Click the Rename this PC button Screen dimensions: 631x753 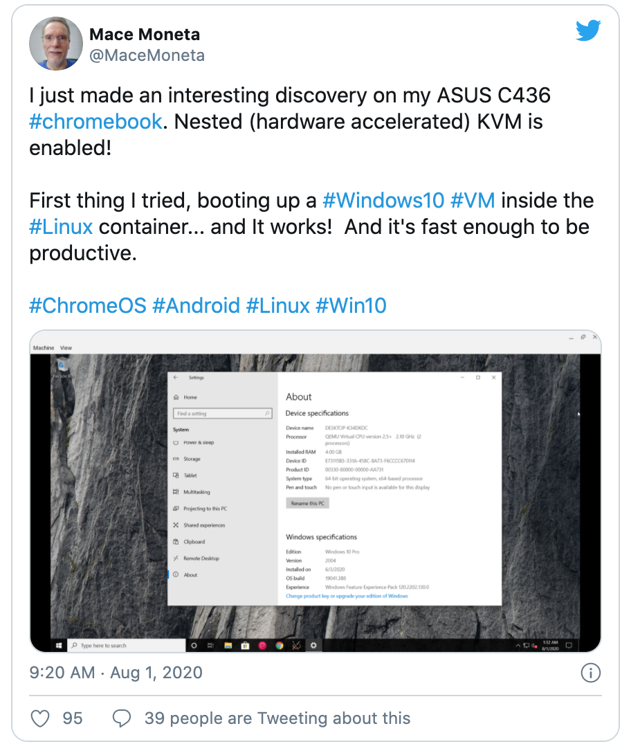point(308,503)
